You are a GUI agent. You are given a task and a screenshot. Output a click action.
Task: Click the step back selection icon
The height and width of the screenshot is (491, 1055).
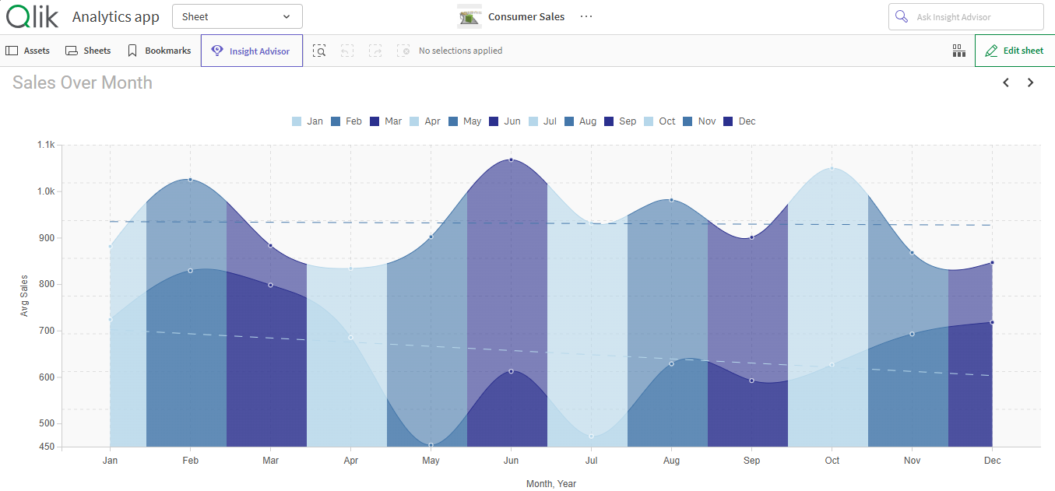coord(347,51)
